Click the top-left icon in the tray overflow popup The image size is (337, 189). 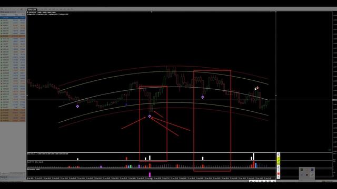coord(302,170)
